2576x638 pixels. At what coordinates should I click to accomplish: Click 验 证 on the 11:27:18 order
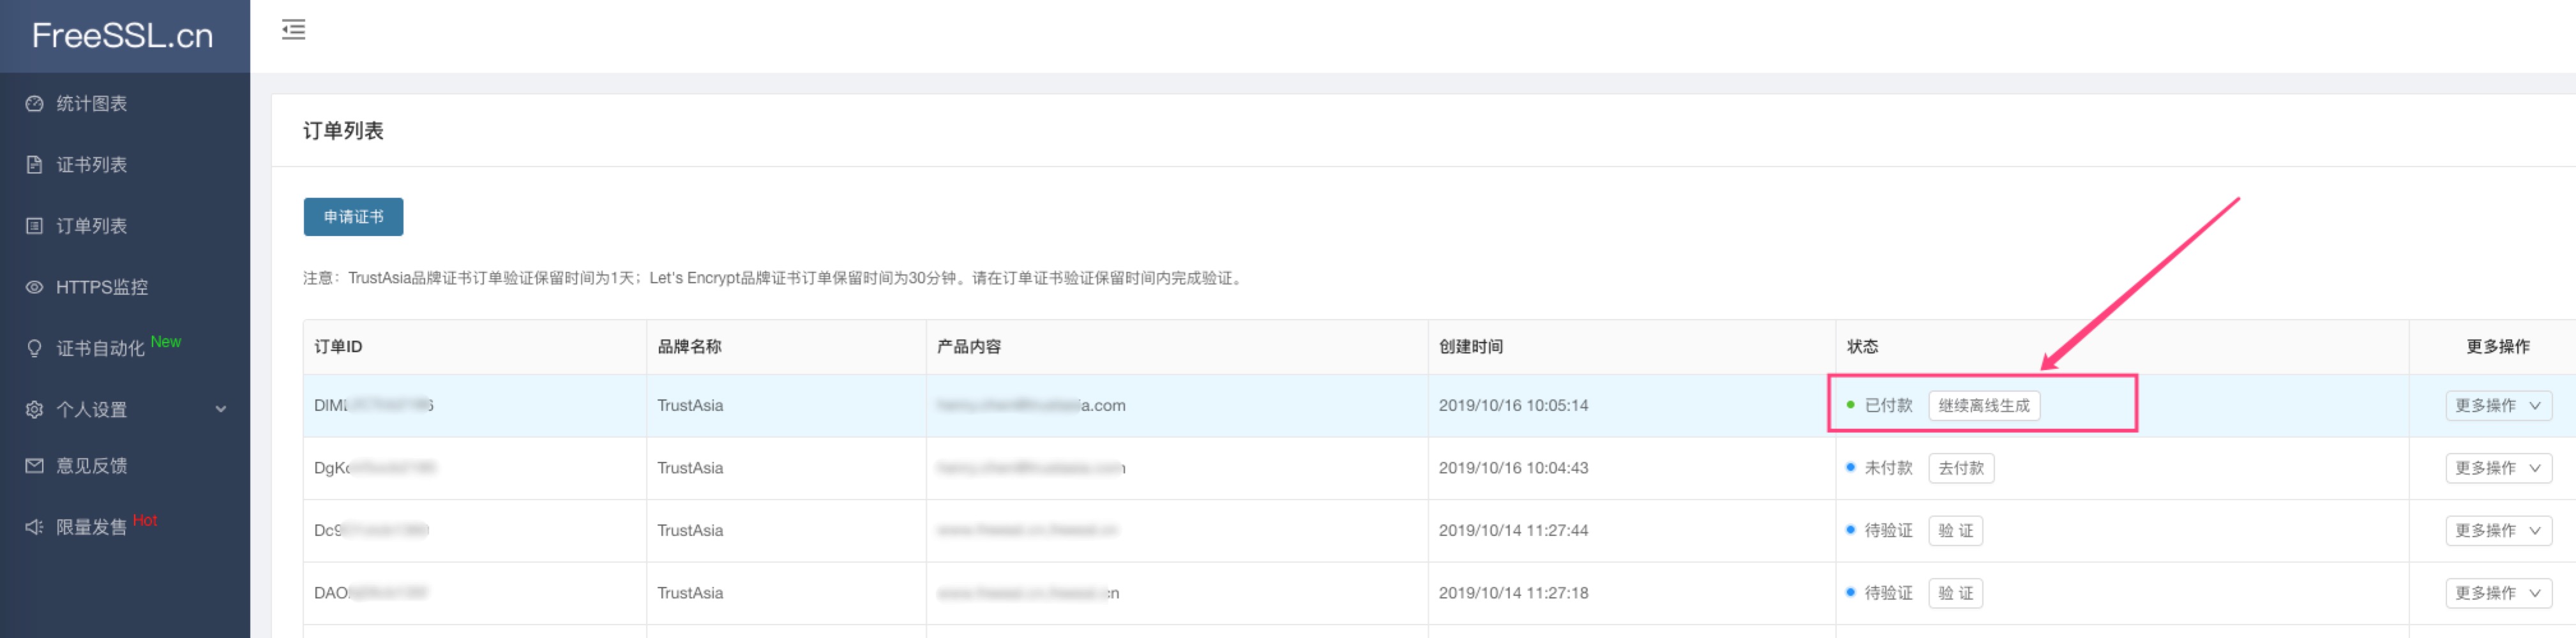tap(1955, 593)
